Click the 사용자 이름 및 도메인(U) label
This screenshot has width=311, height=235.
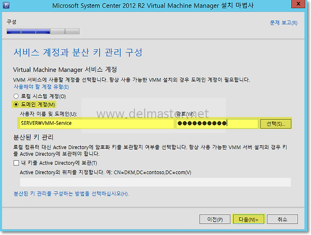pyautogui.click(x=48, y=114)
